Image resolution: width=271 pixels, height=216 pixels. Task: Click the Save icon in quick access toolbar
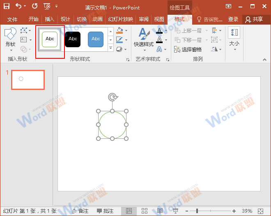click(7, 6)
